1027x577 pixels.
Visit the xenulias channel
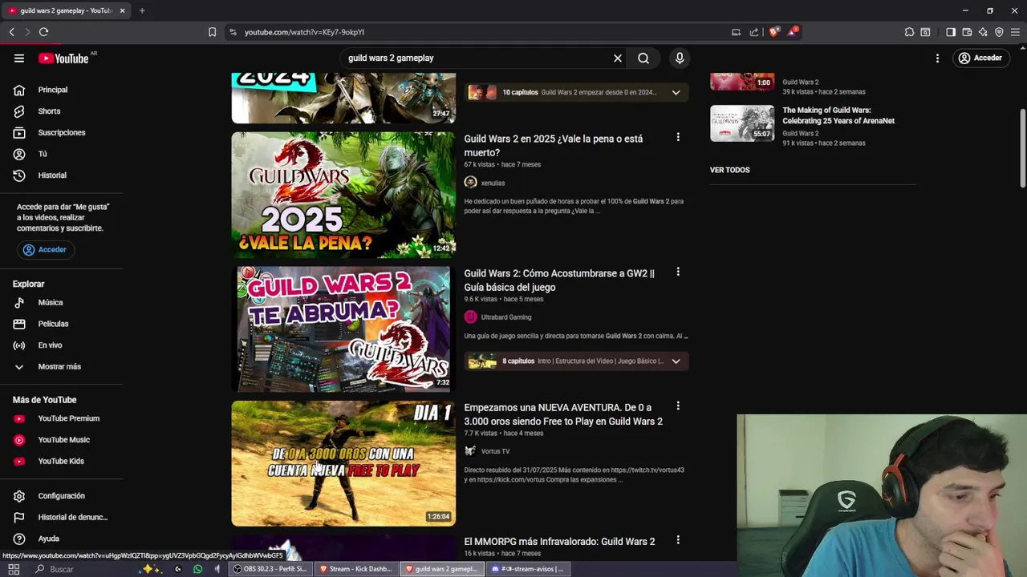[x=493, y=184]
